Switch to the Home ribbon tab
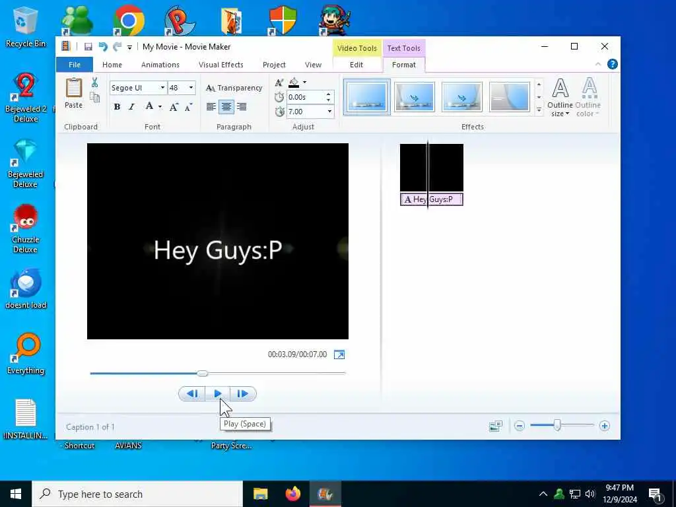 click(112, 65)
